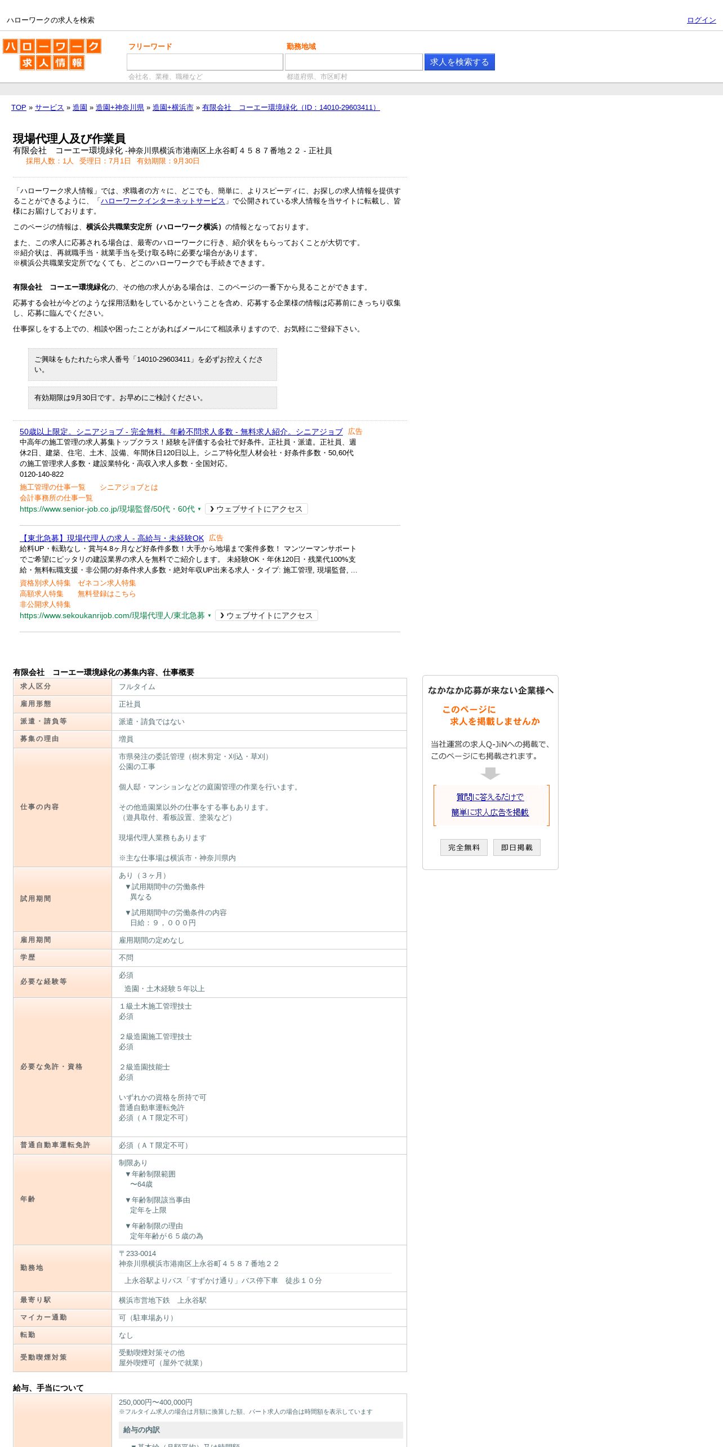Image resolution: width=723 pixels, height=1447 pixels.
Task: Open 施工管理の仕事一覧 ad sitelink
Action: point(52,487)
